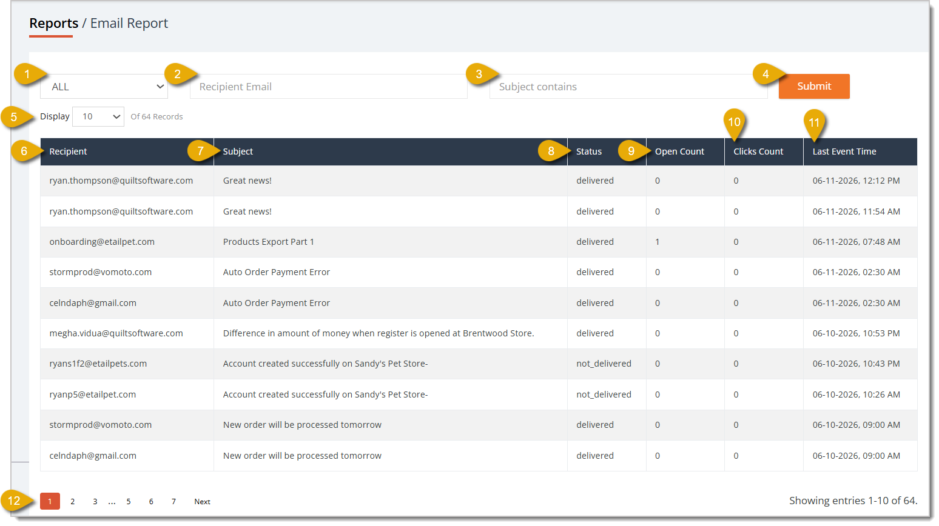The image size is (939, 526).
Task: Go to page 7 of results
Action: coord(173,501)
